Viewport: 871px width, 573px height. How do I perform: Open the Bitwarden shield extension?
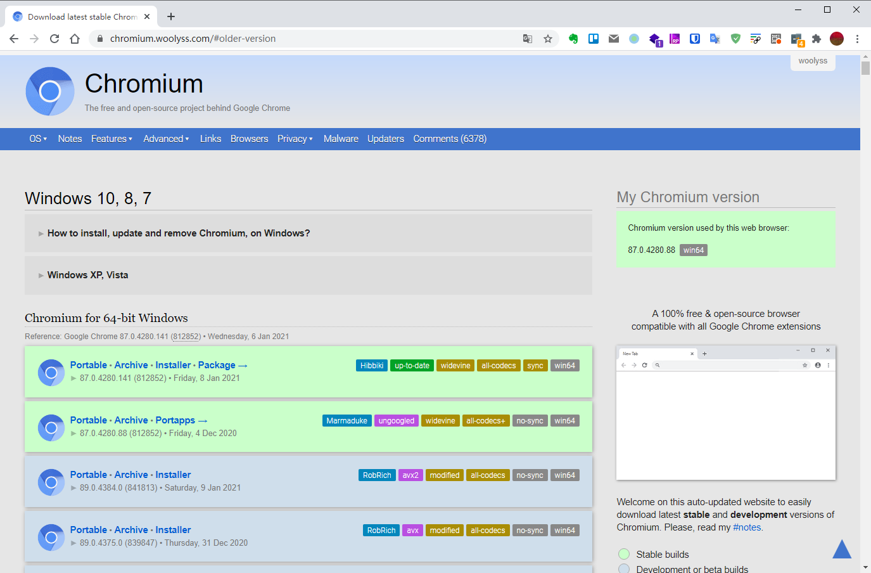coord(695,39)
